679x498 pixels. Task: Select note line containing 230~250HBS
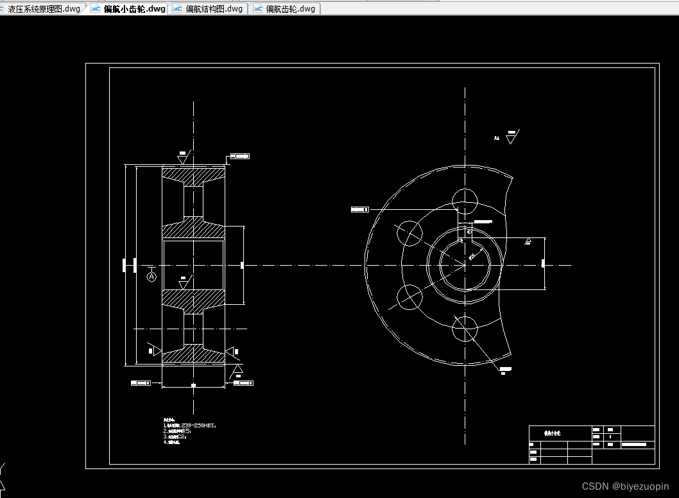click(x=190, y=425)
